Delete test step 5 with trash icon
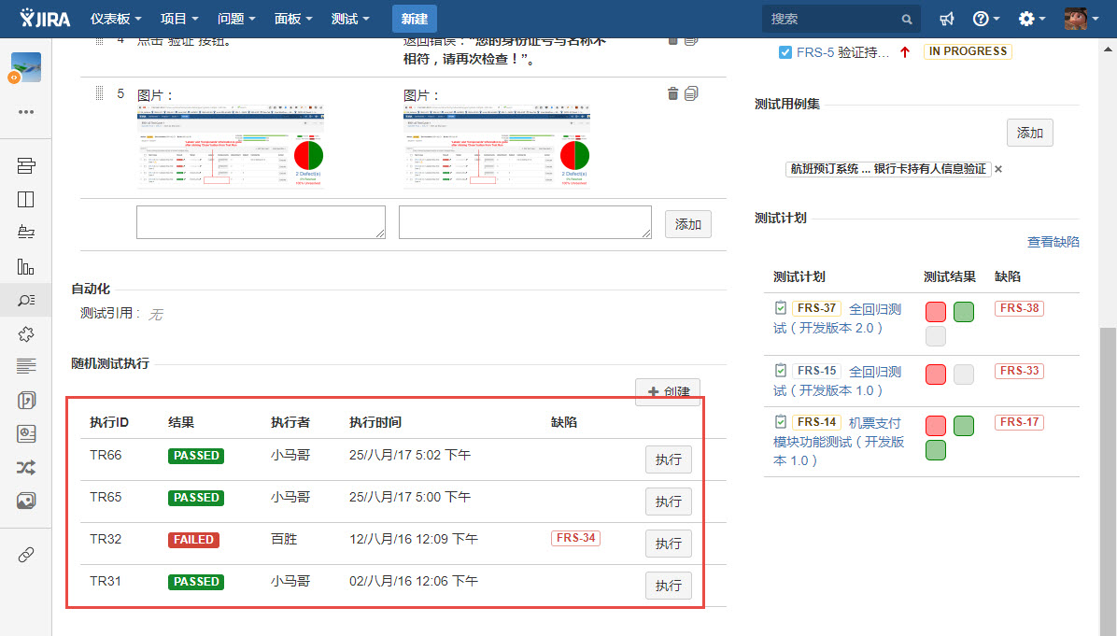The height and width of the screenshot is (636, 1117). tap(672, 93)
